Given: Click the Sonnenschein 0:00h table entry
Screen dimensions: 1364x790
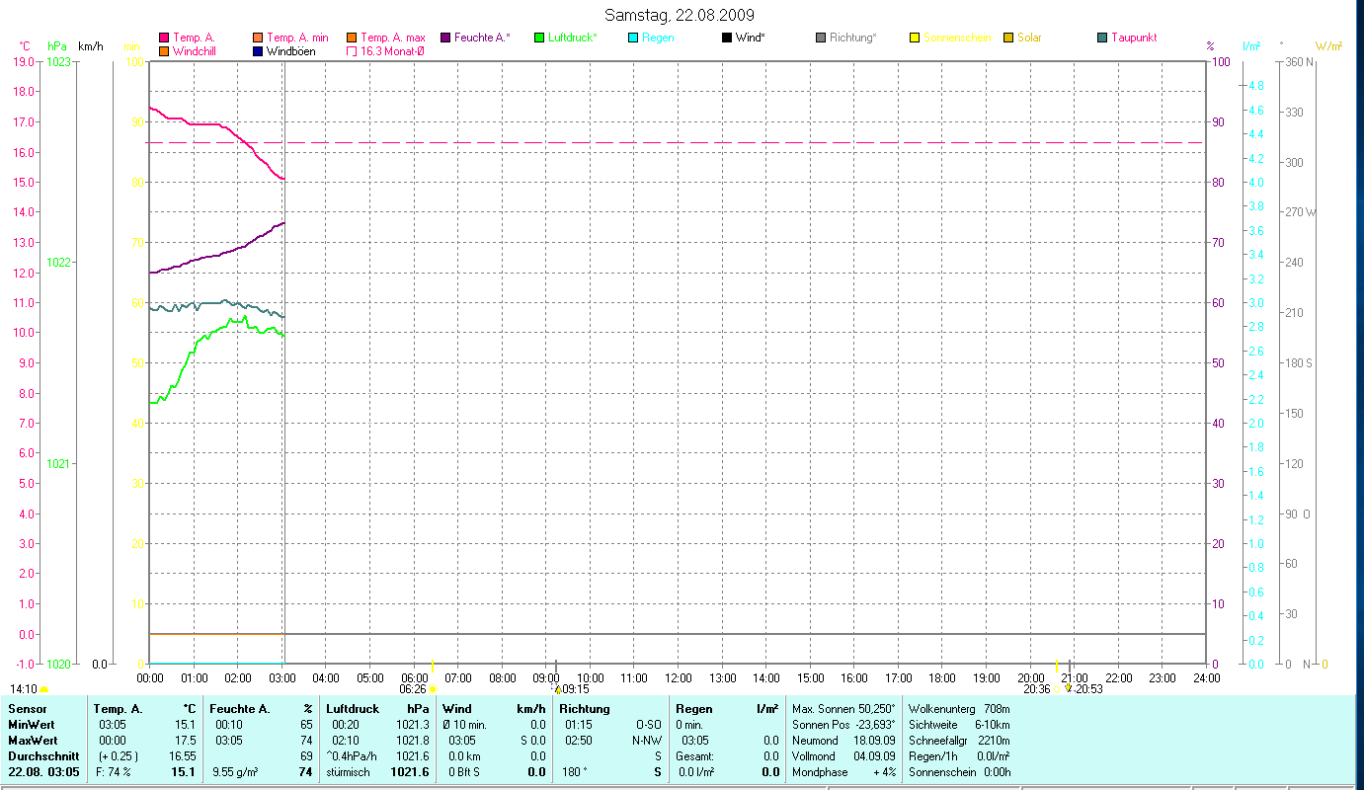Looking at the screenshot, I should pos(959,772).
